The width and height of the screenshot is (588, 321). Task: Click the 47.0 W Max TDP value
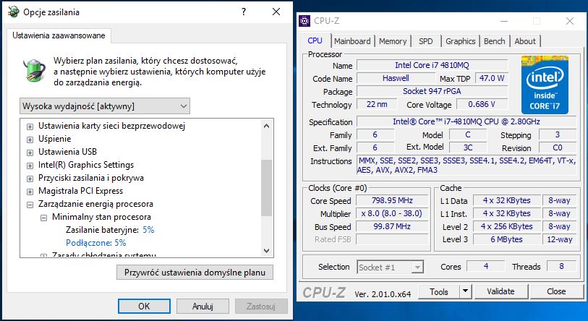[x=491, y=78]
